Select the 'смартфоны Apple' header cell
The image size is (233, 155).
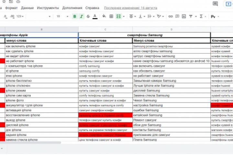(39, 35)
